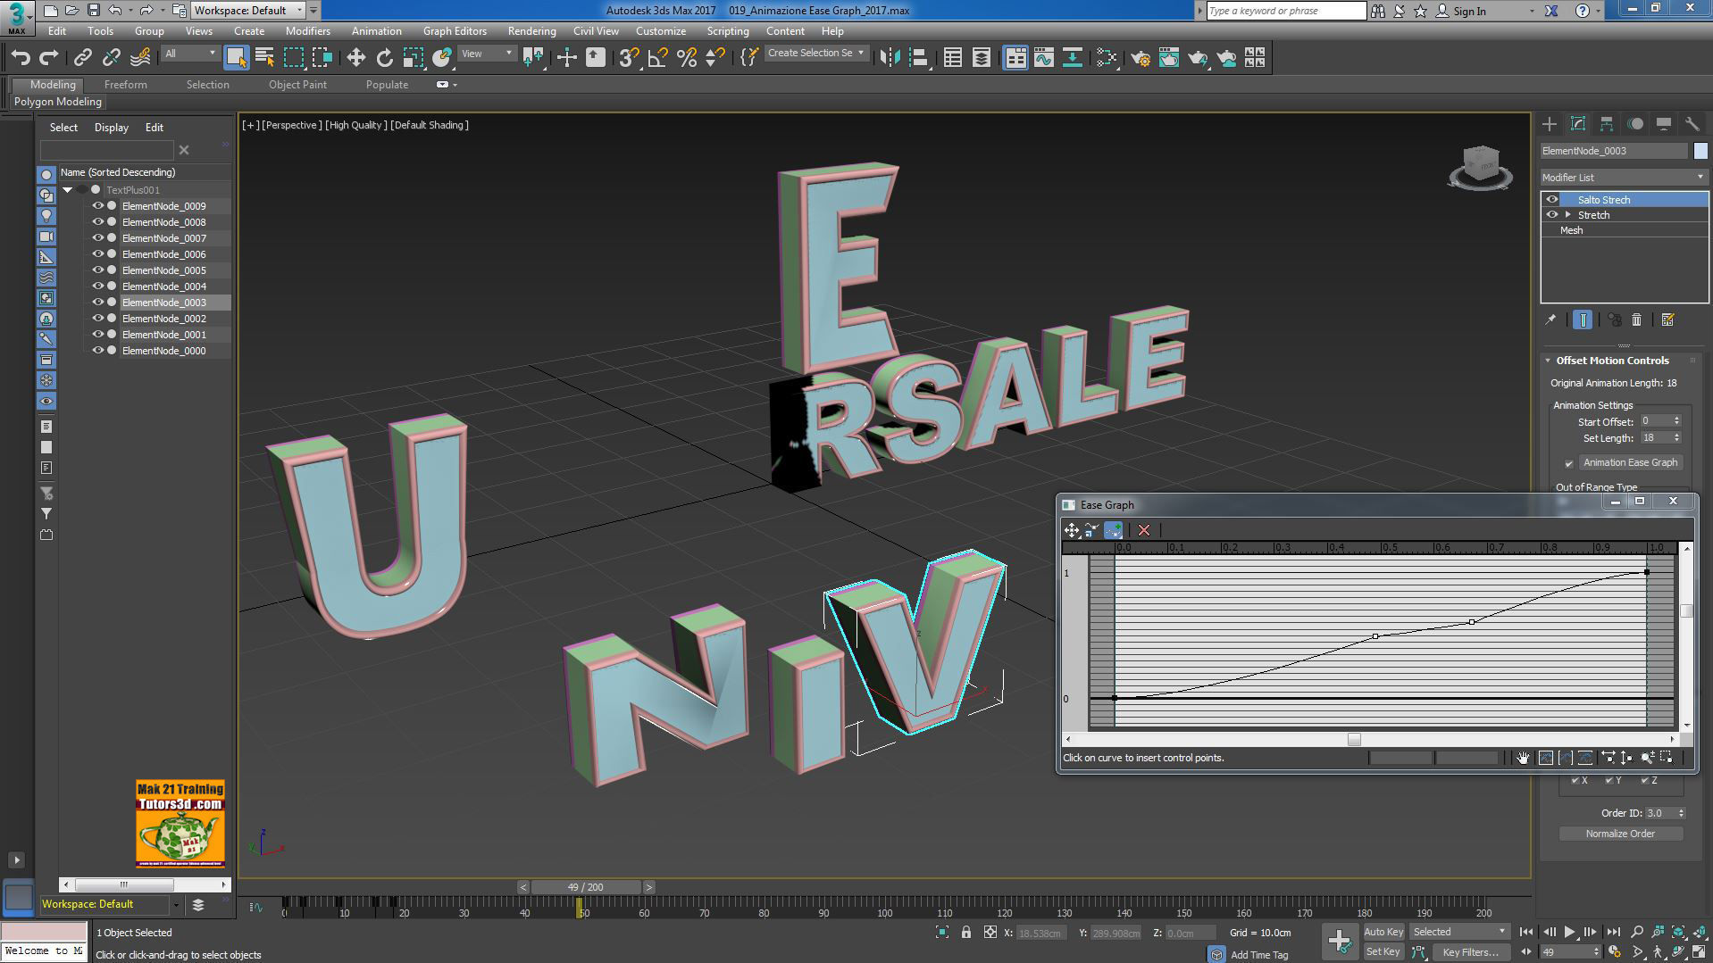Click the selection lock padlock icon
This screenshot has height=963, width=1713.
[965, 933]
